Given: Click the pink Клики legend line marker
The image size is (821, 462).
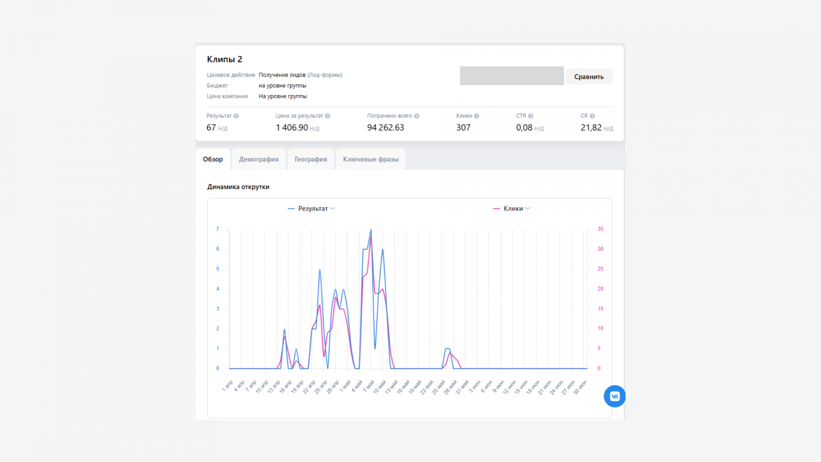Looking at the screenshot, I should [496, 208].
